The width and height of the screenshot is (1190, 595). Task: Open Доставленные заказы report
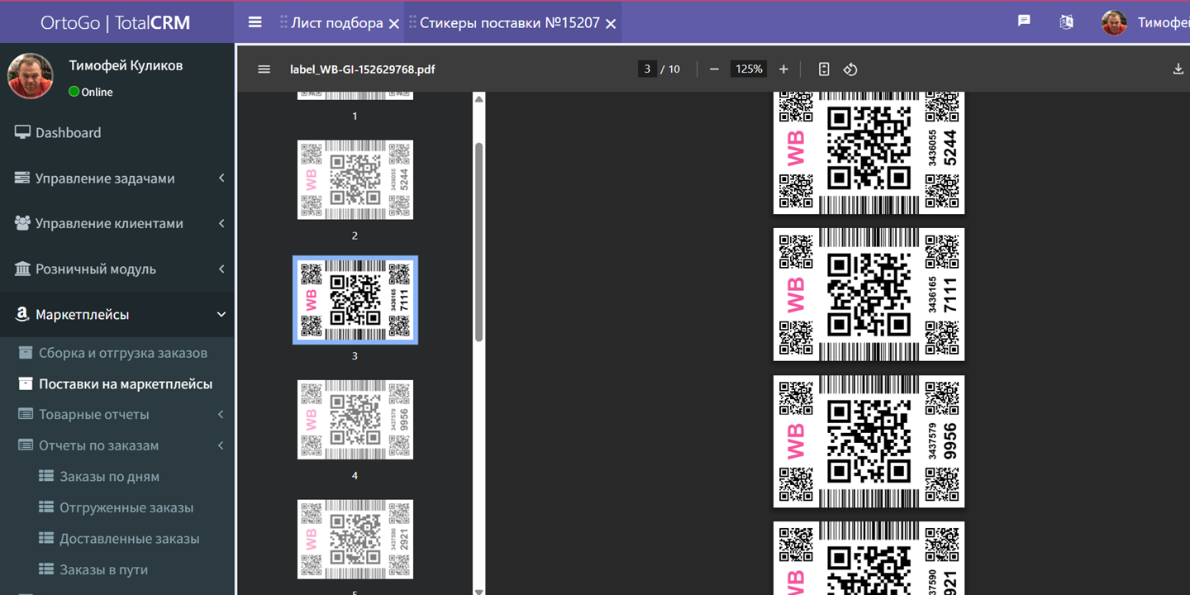[130, 538]
